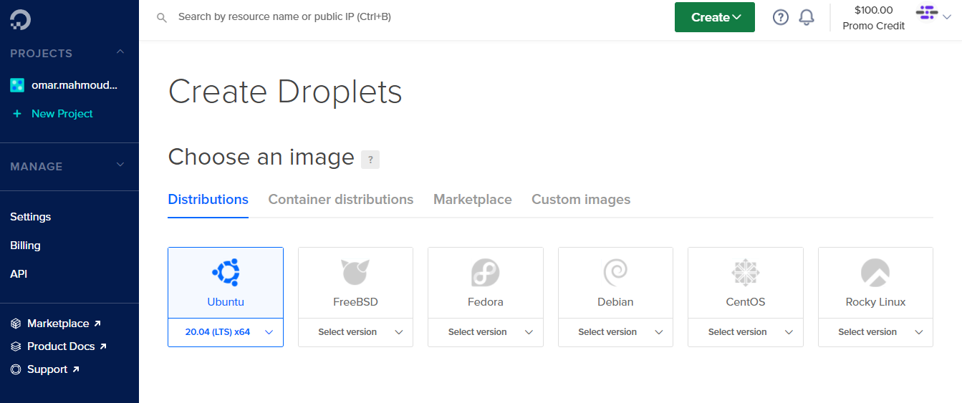Click the FreeBSD label text
The width and height of the screenshot is (962, 403).
(355, 302)
